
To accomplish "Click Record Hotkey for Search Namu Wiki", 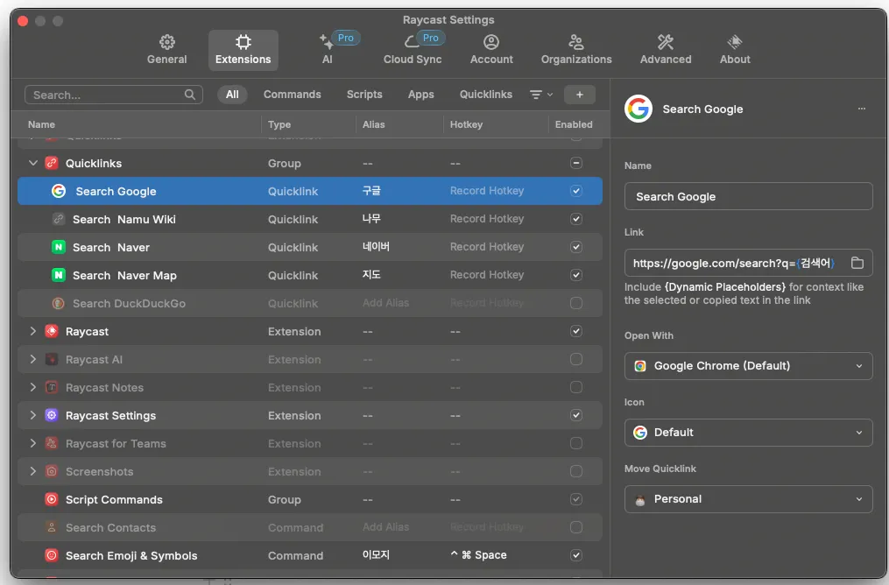I will tap(487, 219).
